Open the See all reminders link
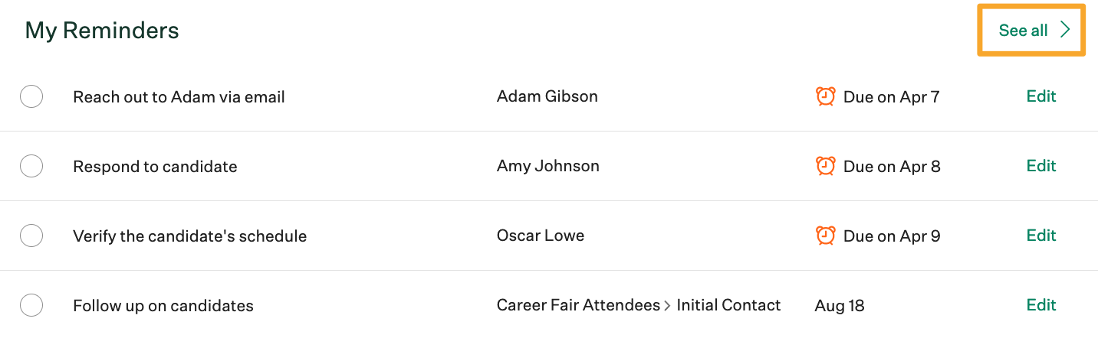This screenshot has width=1098, height=338. click(1023, 31)
